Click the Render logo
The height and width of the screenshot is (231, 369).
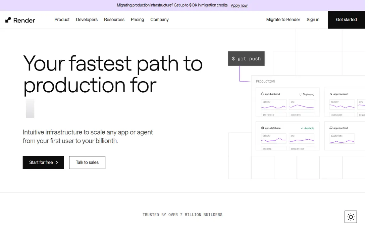click(x=20, y=20)
